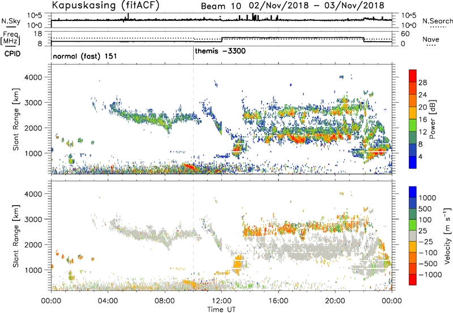Screen dimensions: 453x313
Task: Click the 'CPID' row label
Action: click(12, 54)
